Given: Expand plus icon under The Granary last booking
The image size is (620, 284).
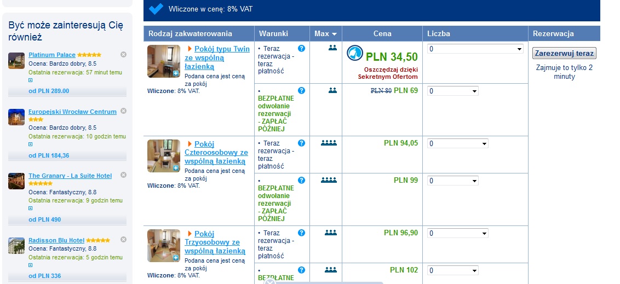Looking at the screenshot, I should pos(31,208).
